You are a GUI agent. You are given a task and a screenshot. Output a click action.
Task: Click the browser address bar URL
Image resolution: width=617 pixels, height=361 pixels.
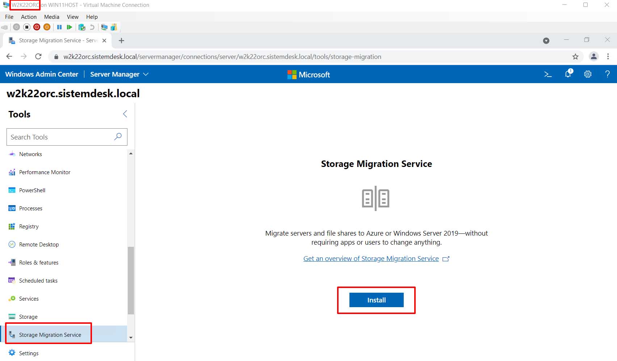tap(222, 57)
